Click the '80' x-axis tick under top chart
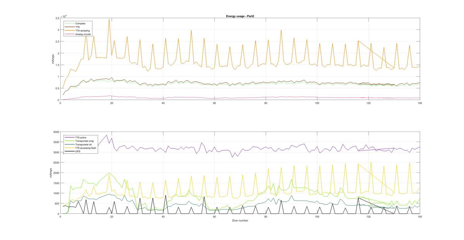 click(266, 103)
